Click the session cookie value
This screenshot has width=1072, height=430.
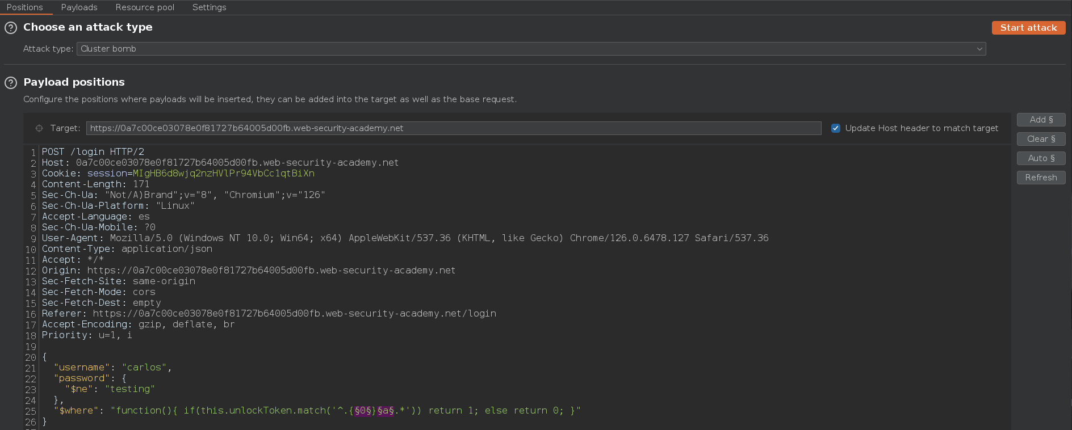click(x=224, y=174)
